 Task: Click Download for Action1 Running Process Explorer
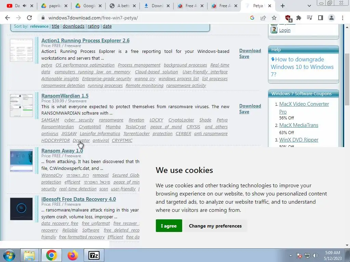pyautogui.click(x=250, y=50)
